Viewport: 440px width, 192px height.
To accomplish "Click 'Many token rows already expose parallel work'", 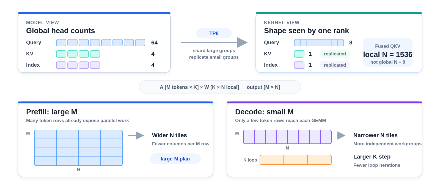I will point(78,120).
